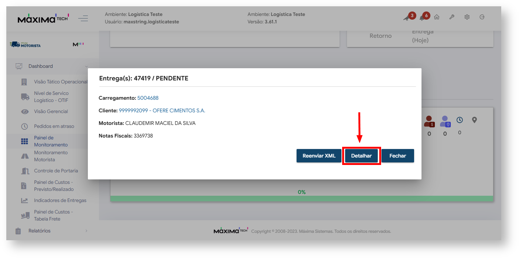Click the Reenviar XML button
Image resolution: width=519 pixels, height=258 pixels.
319,156
